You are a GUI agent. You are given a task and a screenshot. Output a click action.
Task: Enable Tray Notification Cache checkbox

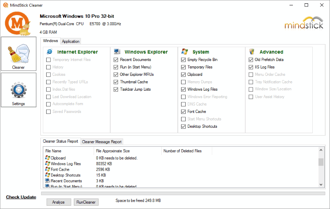pos(251,82)
